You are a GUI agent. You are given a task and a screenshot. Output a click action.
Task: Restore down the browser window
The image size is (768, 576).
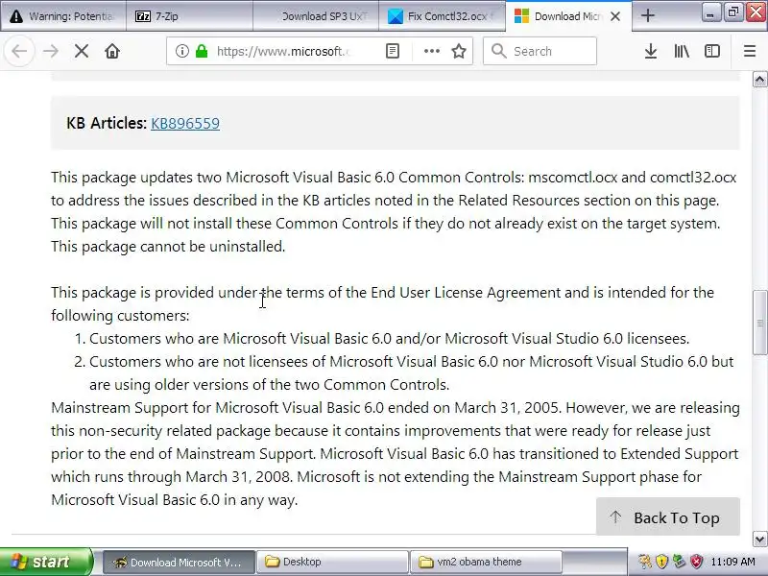pos(732,12)
